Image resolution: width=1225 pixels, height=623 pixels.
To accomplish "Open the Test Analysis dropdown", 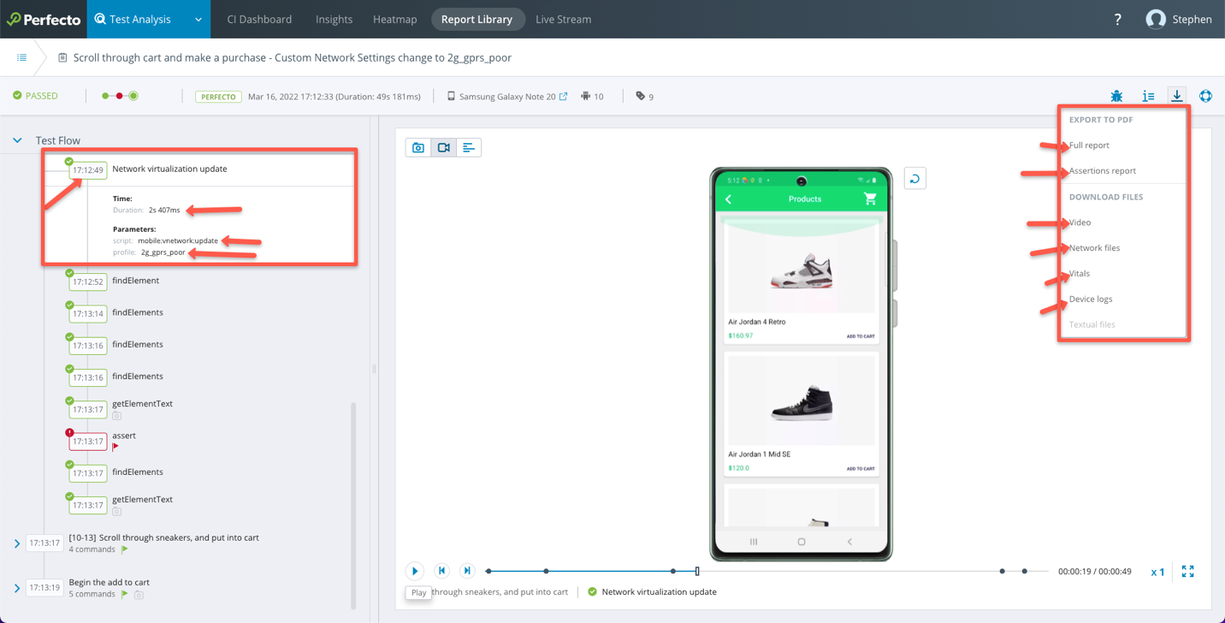I will click(x=149, y=19).
